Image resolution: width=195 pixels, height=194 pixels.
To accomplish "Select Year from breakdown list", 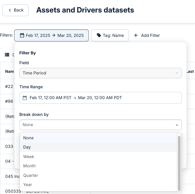I will 98,185.
